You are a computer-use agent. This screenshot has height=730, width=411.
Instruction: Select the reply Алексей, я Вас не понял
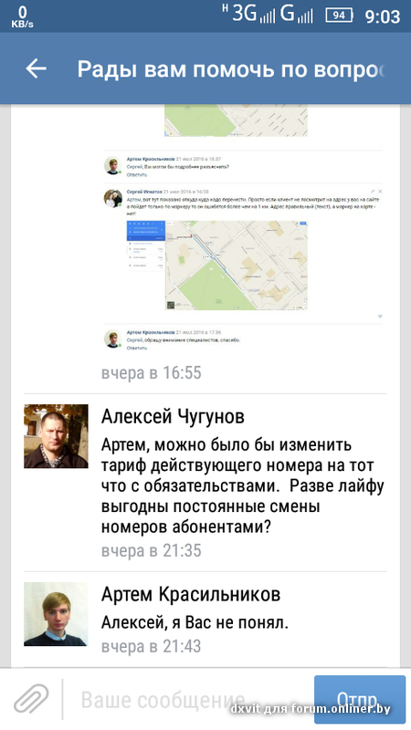195,622
